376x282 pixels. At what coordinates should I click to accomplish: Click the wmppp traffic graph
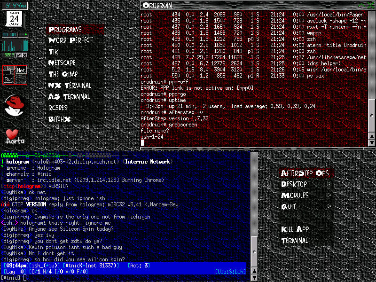tap(15, 46)
